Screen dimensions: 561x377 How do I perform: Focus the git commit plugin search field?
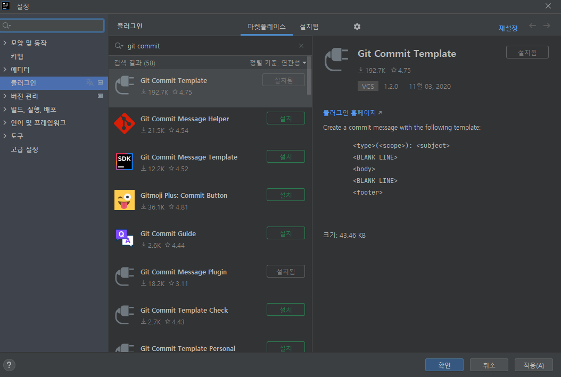(x=211, y=46)
